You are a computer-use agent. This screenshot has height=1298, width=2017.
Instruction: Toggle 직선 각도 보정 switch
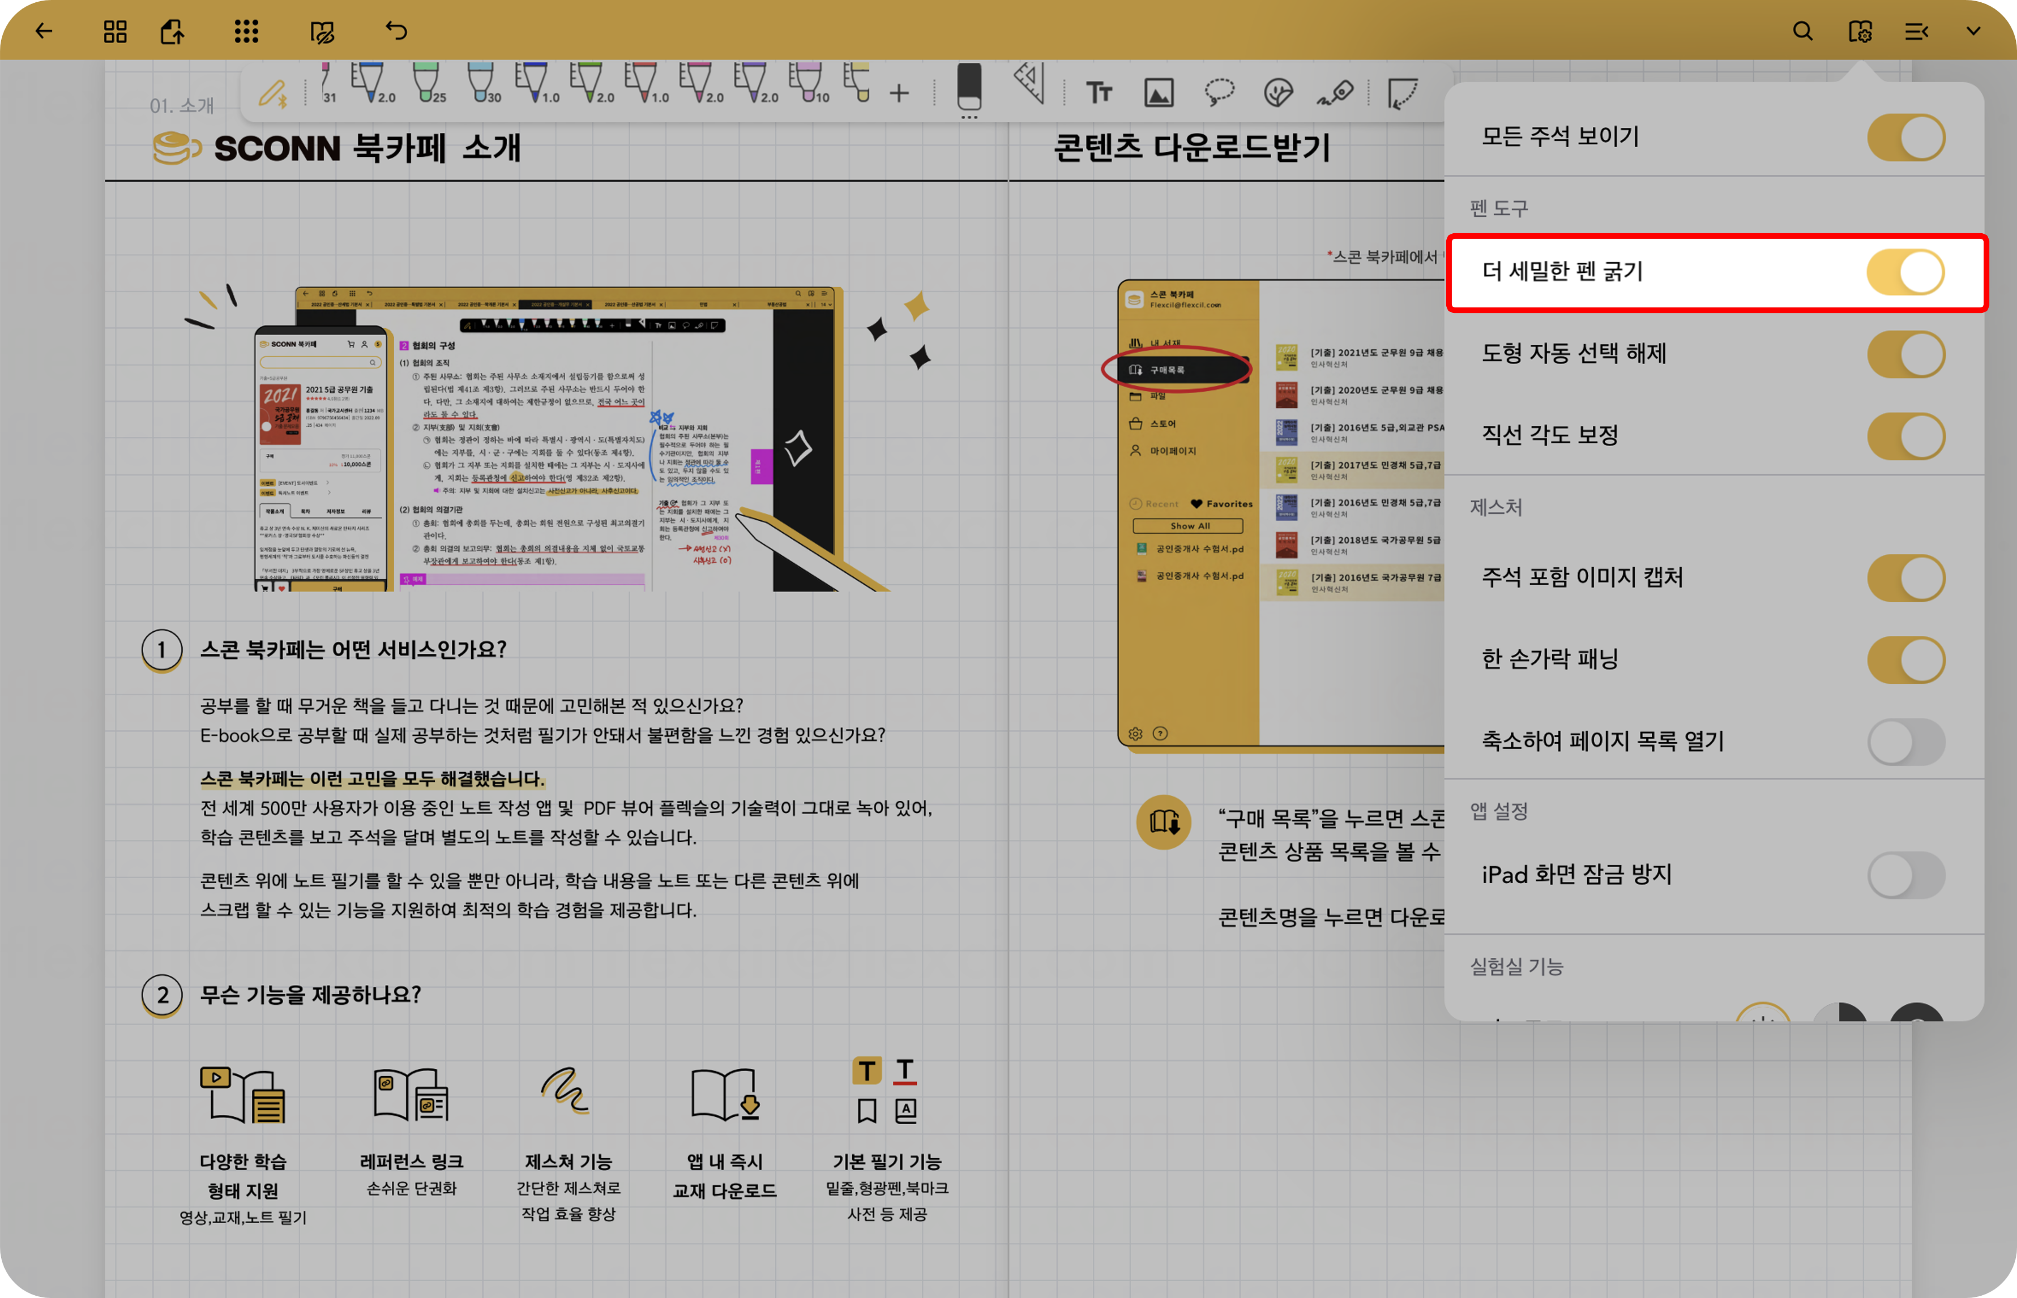coord(1906,436)
